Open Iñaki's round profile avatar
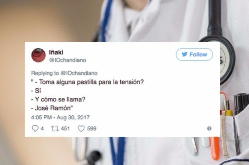This screenshot has height=165, width=249. (38, 55)
